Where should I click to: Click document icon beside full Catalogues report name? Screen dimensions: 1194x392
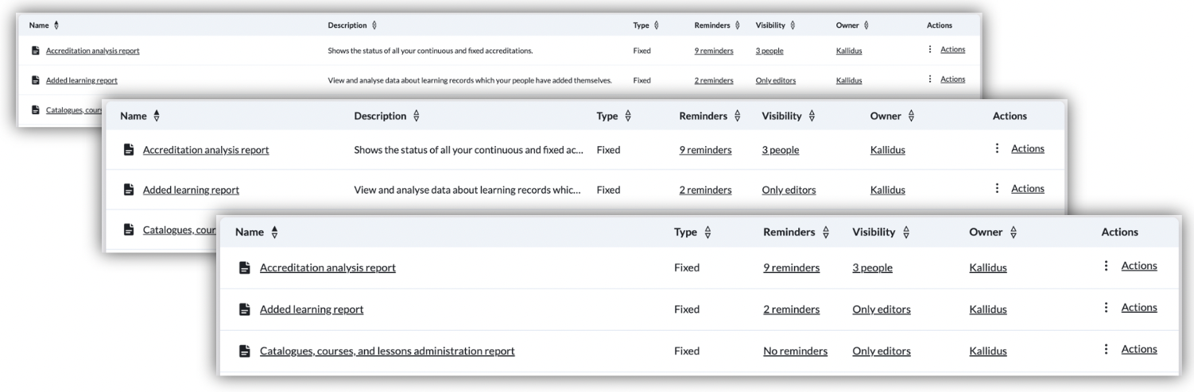[x=245, y=351]
